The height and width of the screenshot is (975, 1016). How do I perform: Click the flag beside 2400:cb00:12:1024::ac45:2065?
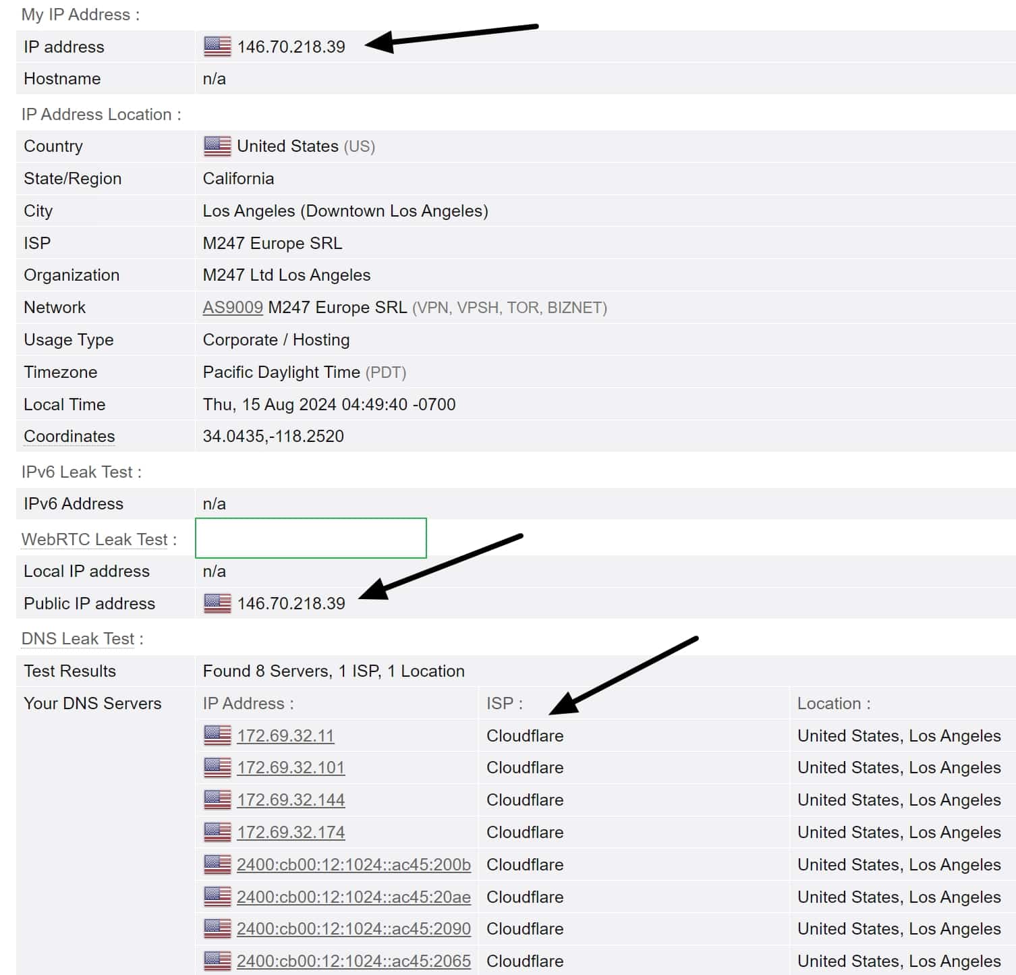pyautogui.click(x=217, y=961)
